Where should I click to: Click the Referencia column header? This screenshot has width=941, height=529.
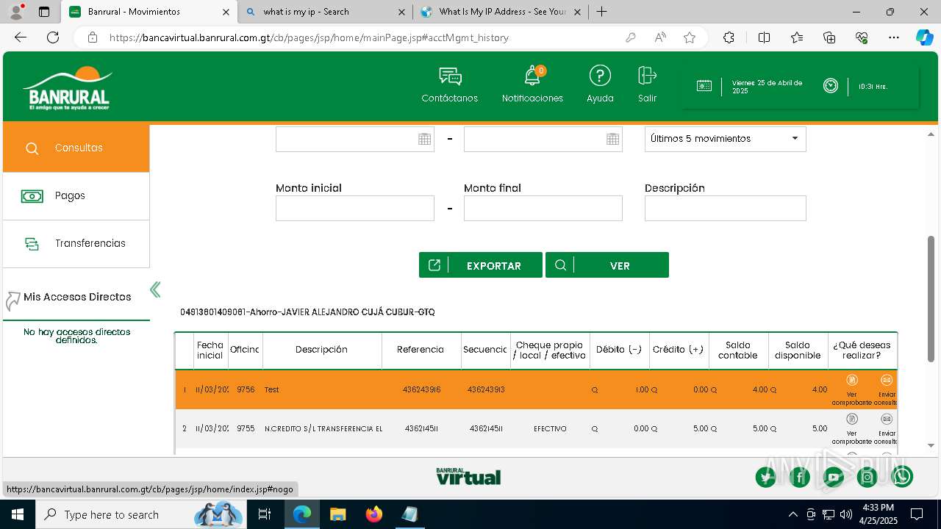(x=421, y=350)
